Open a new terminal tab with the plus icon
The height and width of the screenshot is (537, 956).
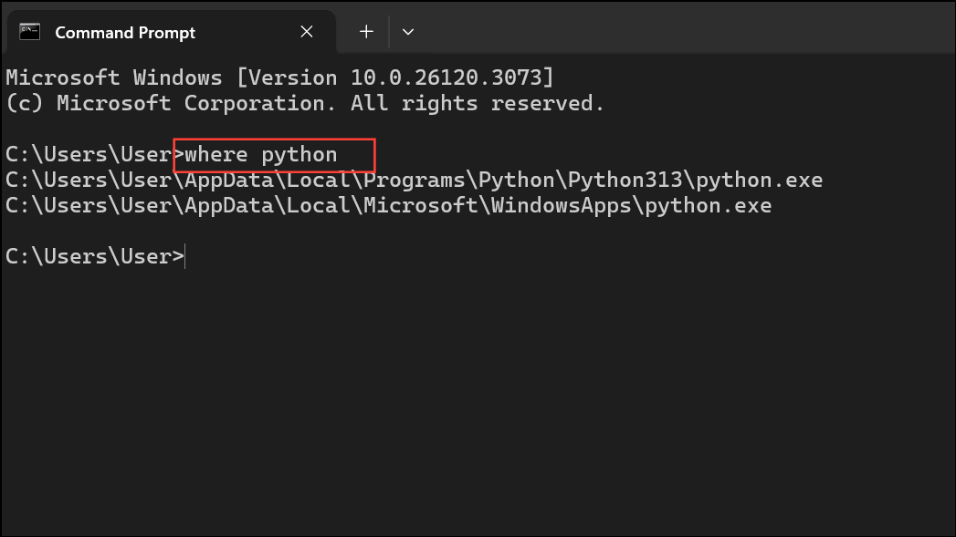point(365,31)
